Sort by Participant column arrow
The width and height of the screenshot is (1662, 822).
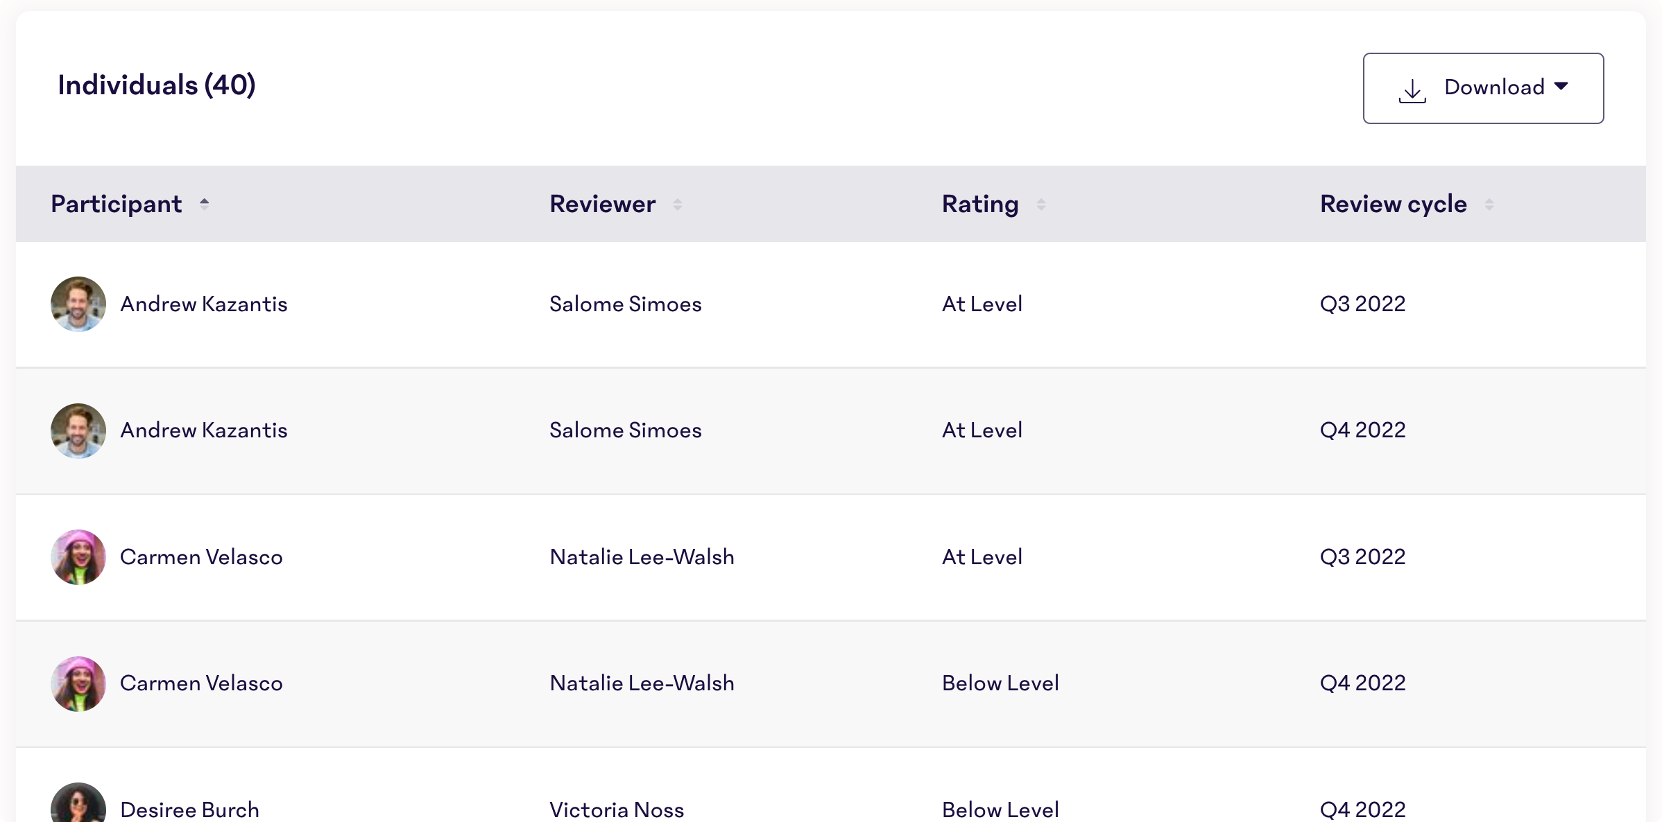[x=204, y=204]
